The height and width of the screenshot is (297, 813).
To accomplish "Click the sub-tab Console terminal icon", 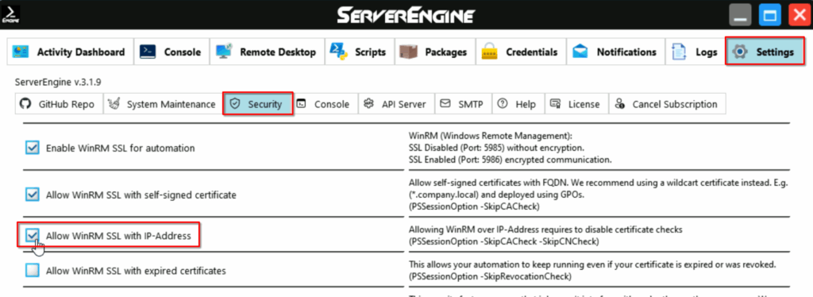I will click(302, 104).
